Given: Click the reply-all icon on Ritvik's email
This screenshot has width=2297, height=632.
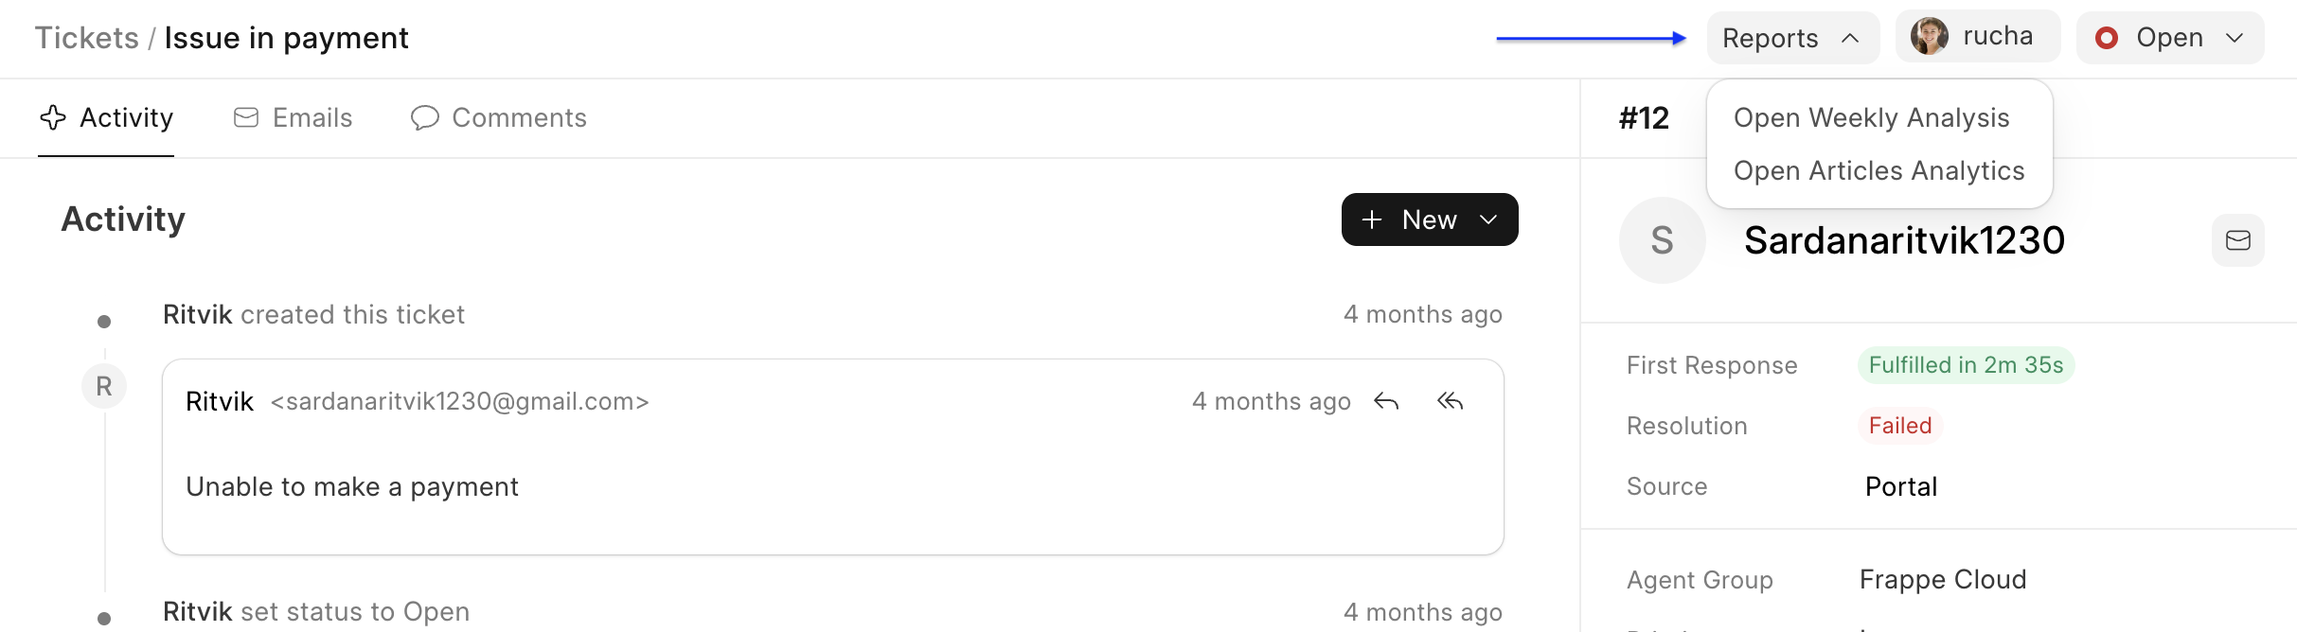Looking at the screenshot, I should click(1450, 402).
